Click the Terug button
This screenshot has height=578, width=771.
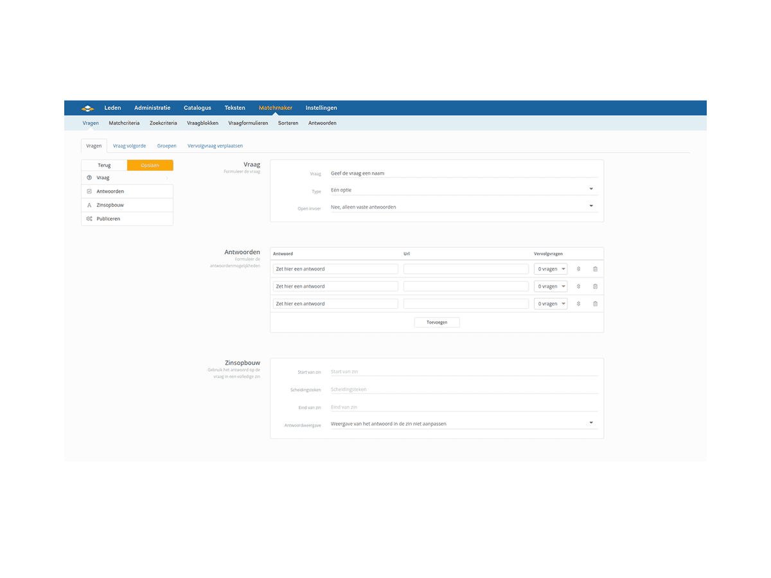[104, 165]
